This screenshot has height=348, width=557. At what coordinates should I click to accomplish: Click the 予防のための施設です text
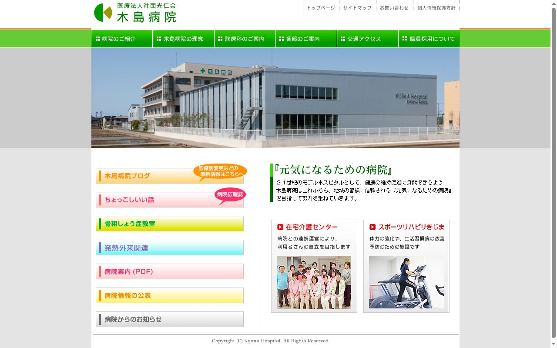(395, 247)
